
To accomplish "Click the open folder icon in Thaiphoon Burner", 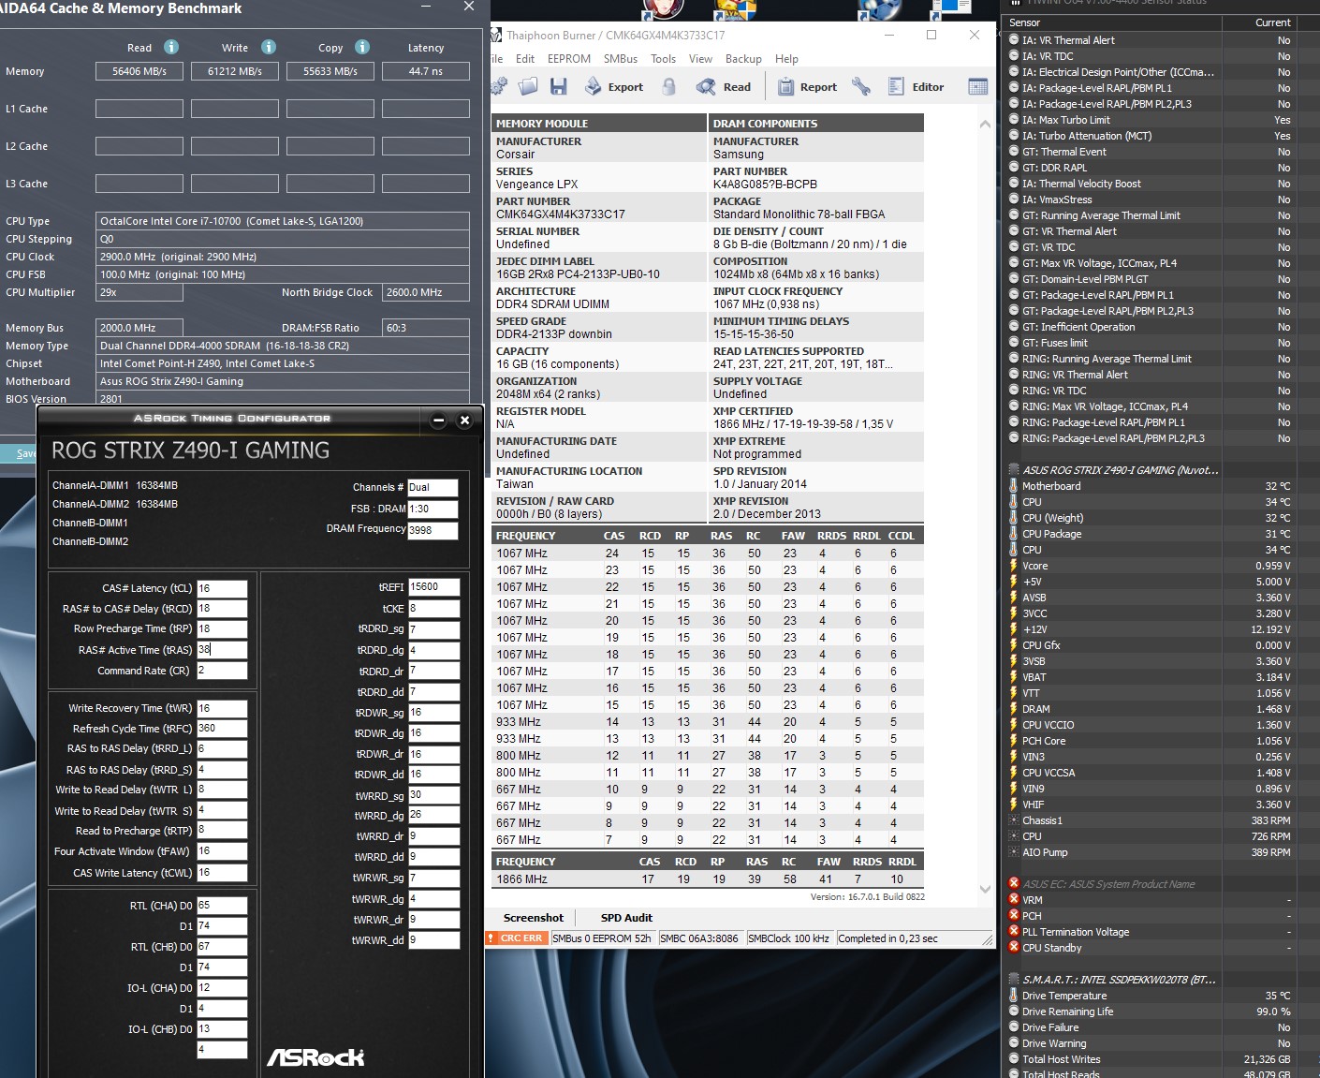I will pos(529,87).
